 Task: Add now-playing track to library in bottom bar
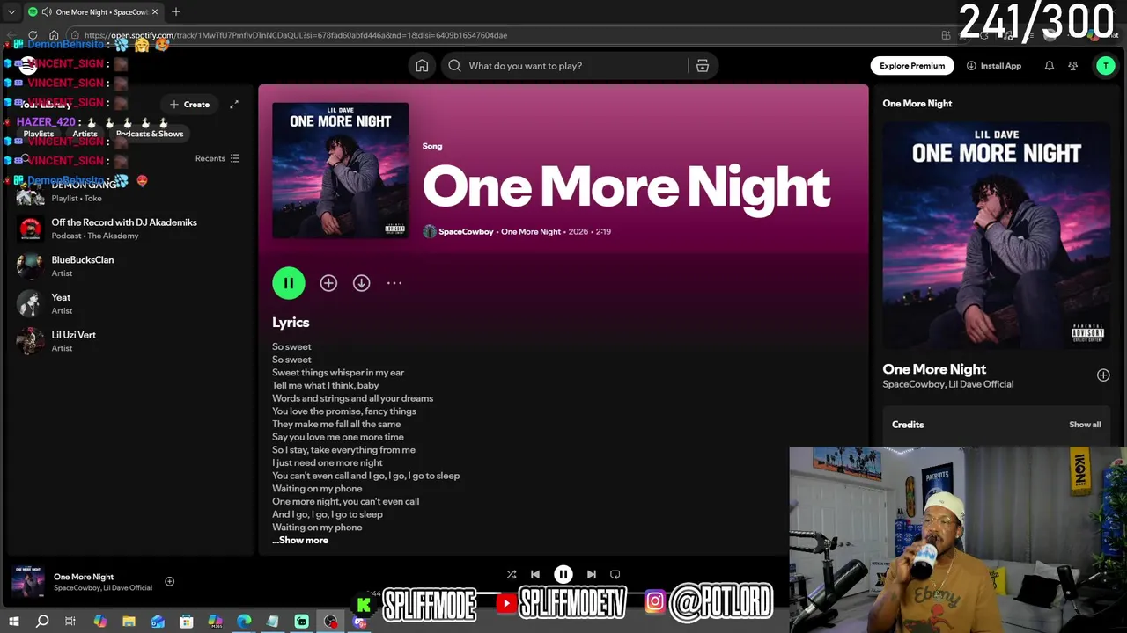click(x=169, y=581)
